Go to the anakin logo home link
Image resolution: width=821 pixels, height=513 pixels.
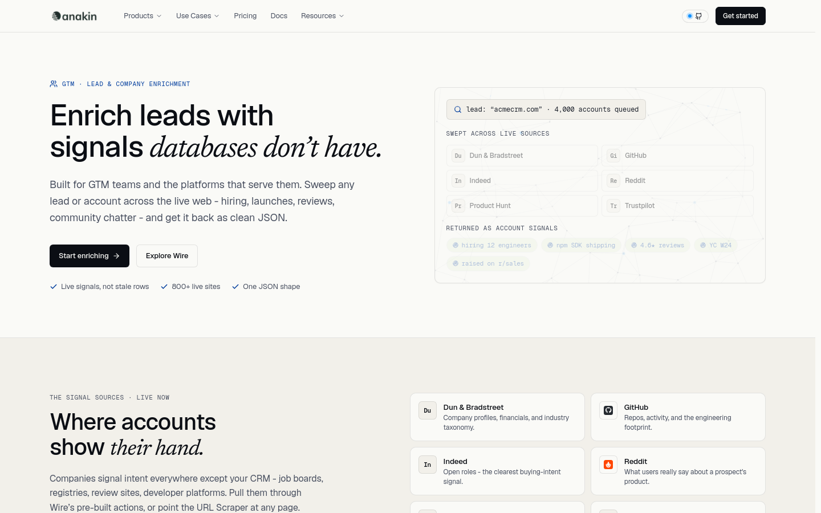(74, 16)
